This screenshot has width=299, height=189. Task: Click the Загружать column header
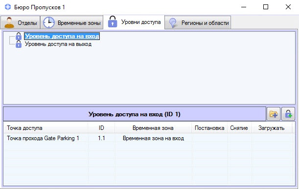(x=271, y=128)
